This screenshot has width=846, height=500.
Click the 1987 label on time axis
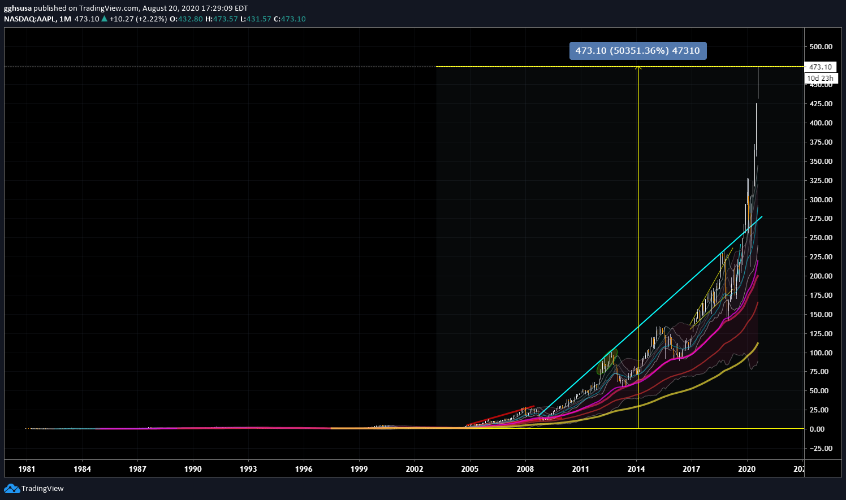point(137,469)
